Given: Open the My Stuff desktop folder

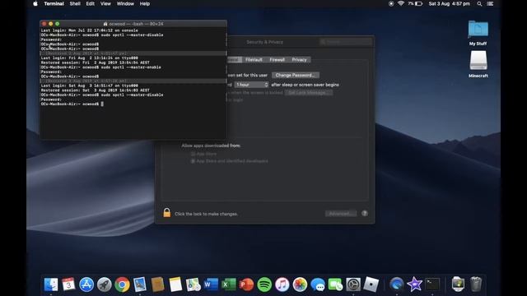Looking at the screenshot, I should 478,33.
